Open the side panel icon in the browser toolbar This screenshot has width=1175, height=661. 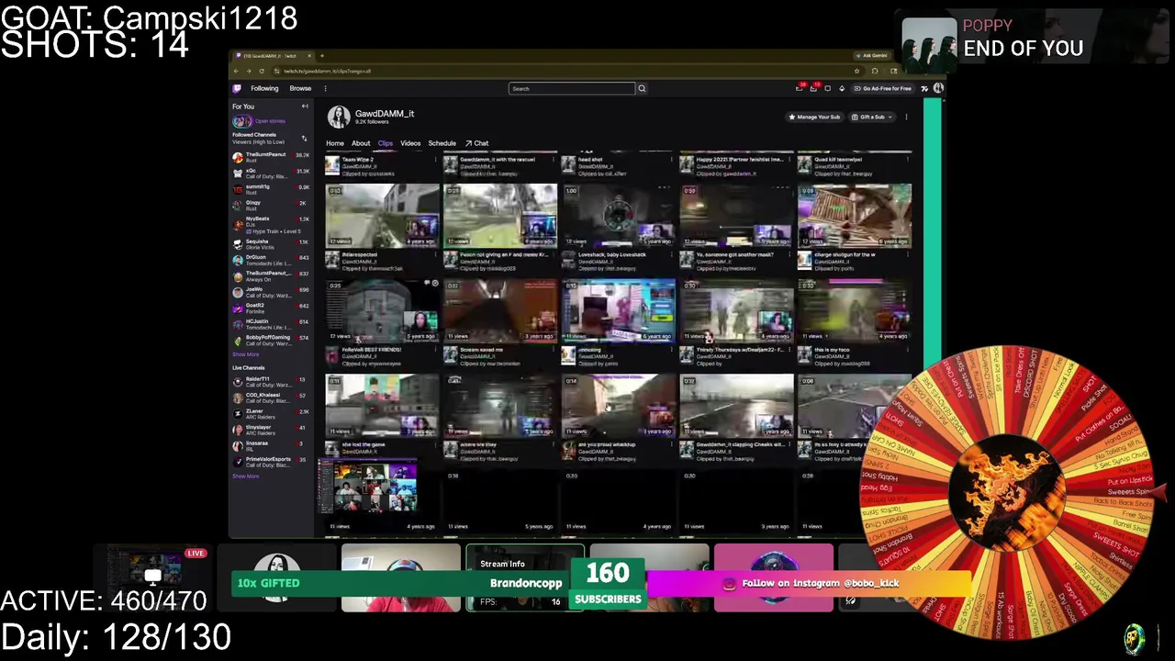[x=892, y=71]
